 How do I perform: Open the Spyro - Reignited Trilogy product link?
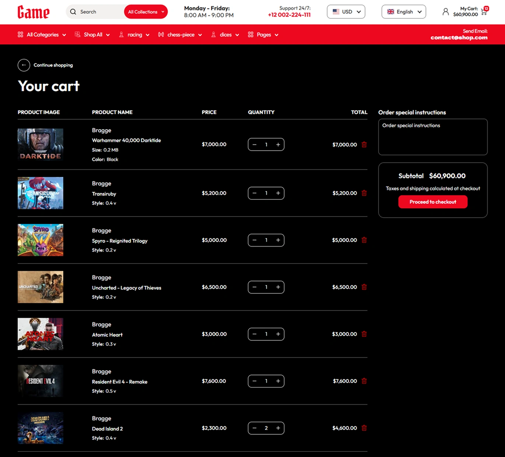(120, 241)
